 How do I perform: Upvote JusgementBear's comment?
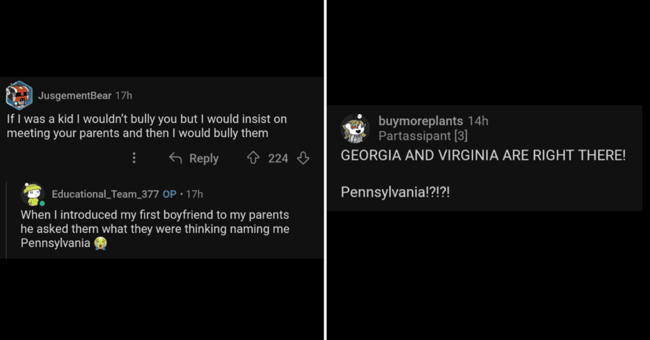(x=253, y=159)
